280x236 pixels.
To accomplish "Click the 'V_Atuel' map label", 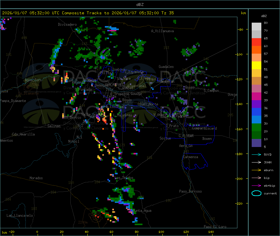I will (160, 115).
